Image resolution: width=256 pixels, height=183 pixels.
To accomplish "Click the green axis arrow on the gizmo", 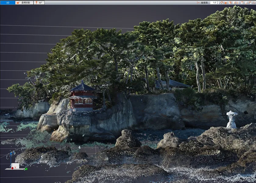I will click(x=26, y=169).
